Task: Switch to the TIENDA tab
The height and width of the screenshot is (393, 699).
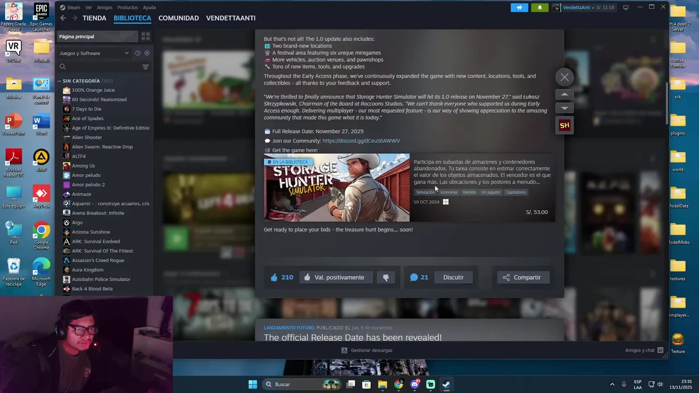Action: tap(94, 18)
